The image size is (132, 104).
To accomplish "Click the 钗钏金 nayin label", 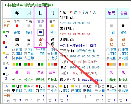I will [x=40, y=80].
